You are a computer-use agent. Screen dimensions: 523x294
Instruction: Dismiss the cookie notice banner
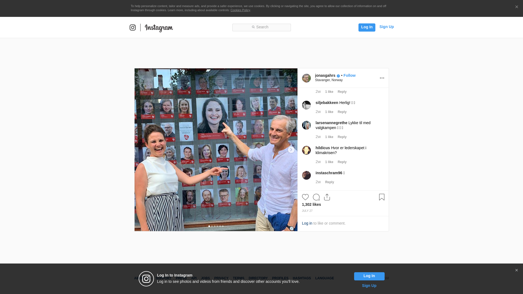[516, 7]
